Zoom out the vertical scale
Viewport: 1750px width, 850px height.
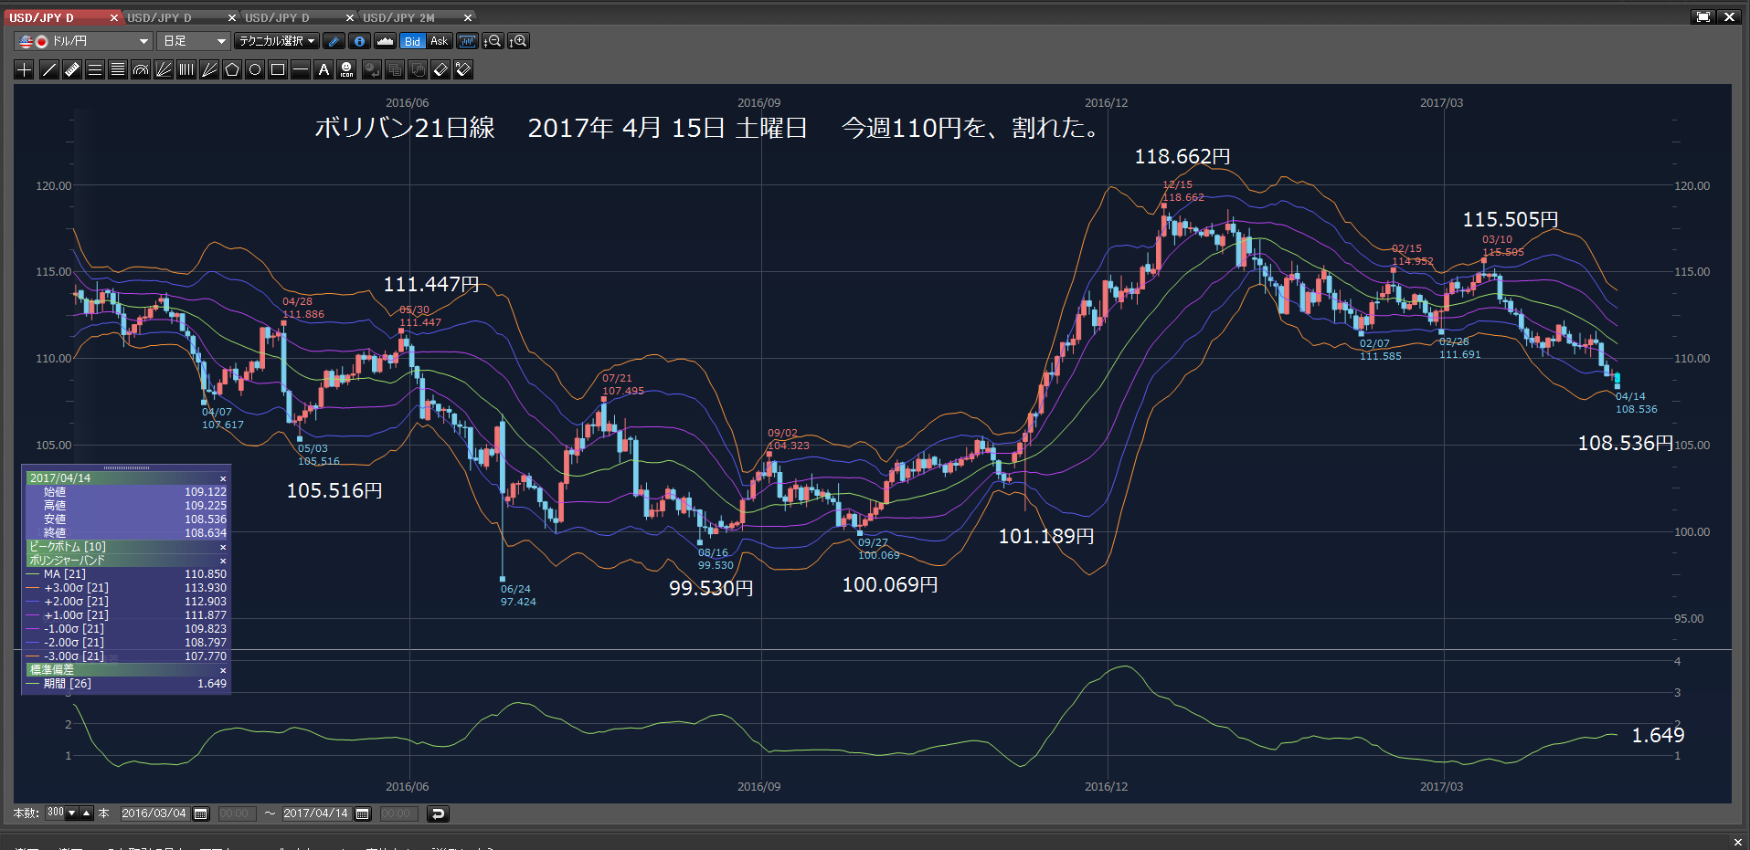pyautogui.click(x=493, y=41)
